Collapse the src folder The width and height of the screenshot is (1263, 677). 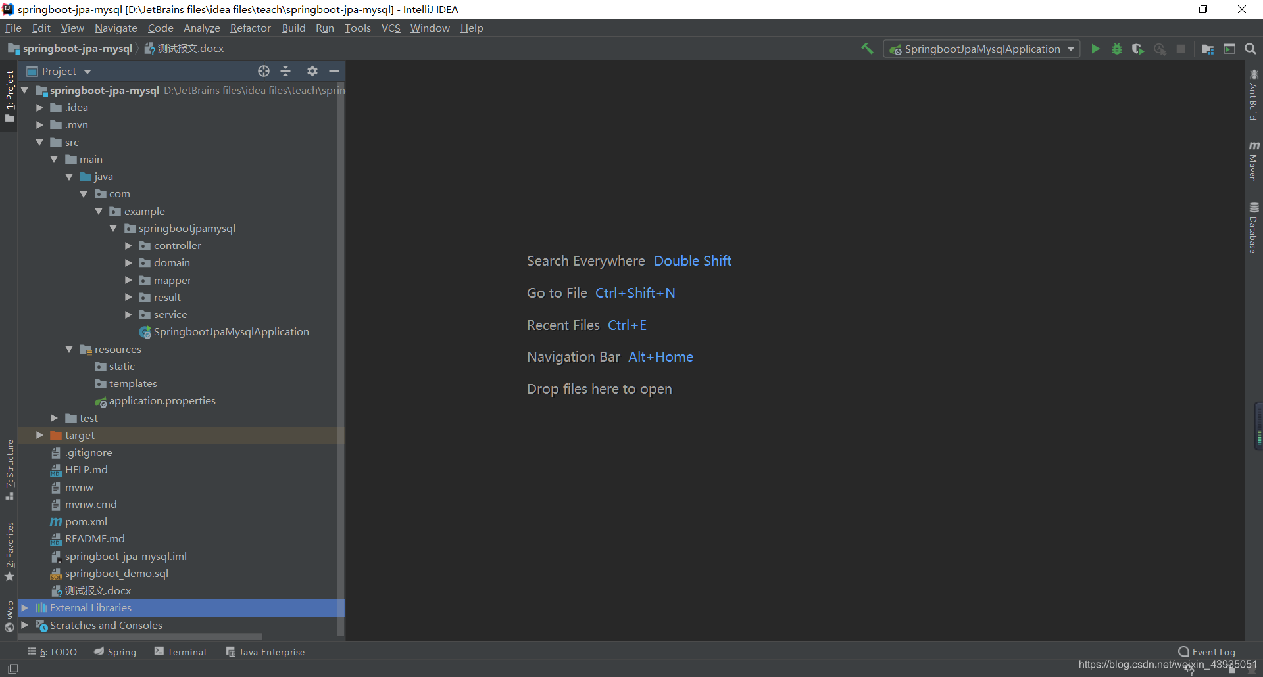pos(39,142)
